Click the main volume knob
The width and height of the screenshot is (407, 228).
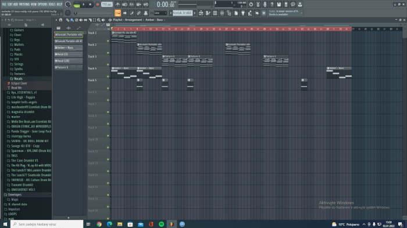tap(68, 5)
